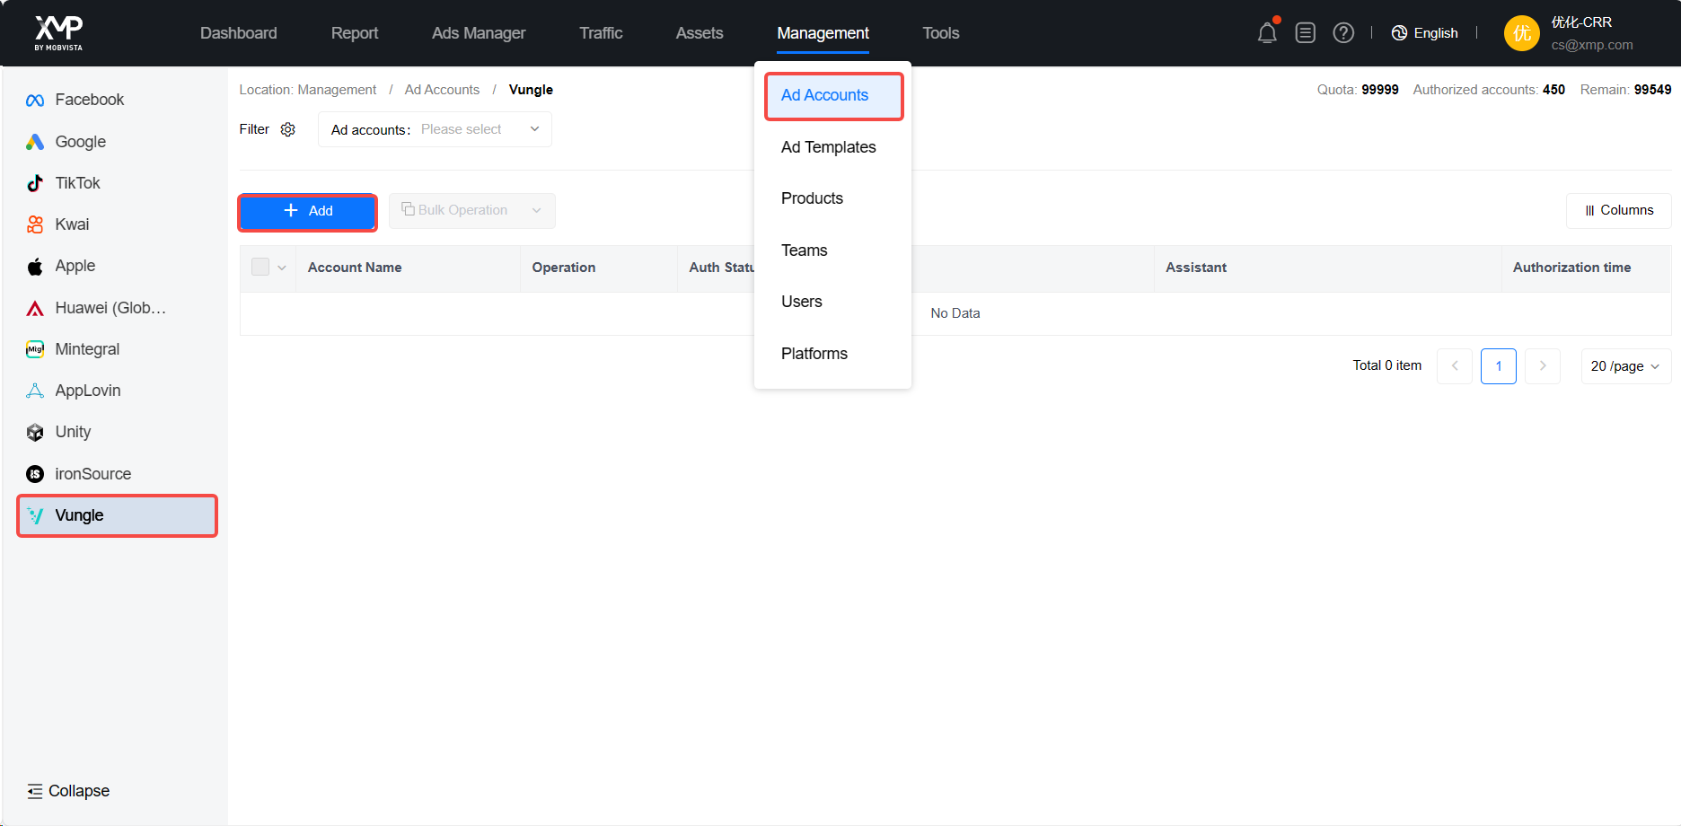
Task: Click the Apple icon in sidebar
Action: coord(35,266)
